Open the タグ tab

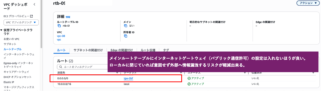click(x=166, y=50)
